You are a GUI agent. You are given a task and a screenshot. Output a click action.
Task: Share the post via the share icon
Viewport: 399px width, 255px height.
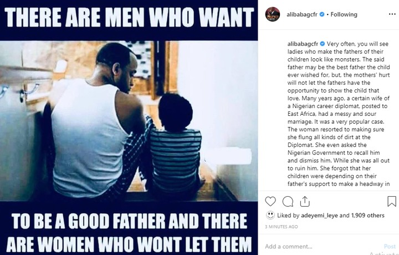[305, 201]
